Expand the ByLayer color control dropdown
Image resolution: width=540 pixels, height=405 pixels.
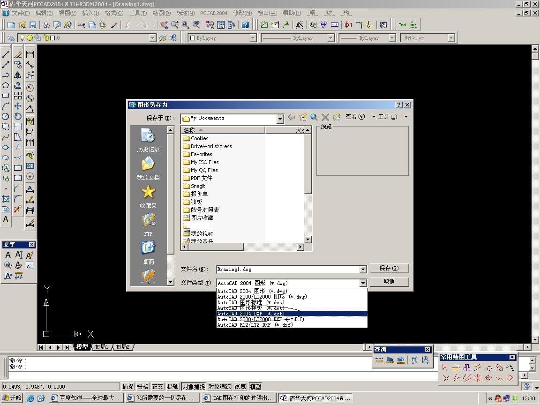pos(253,38)
